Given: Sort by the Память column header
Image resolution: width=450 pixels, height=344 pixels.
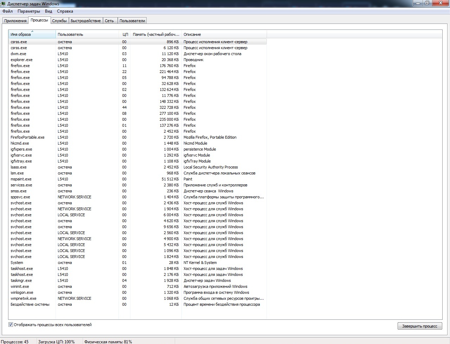Looking at the screenshot, I should tap(156, 34).
